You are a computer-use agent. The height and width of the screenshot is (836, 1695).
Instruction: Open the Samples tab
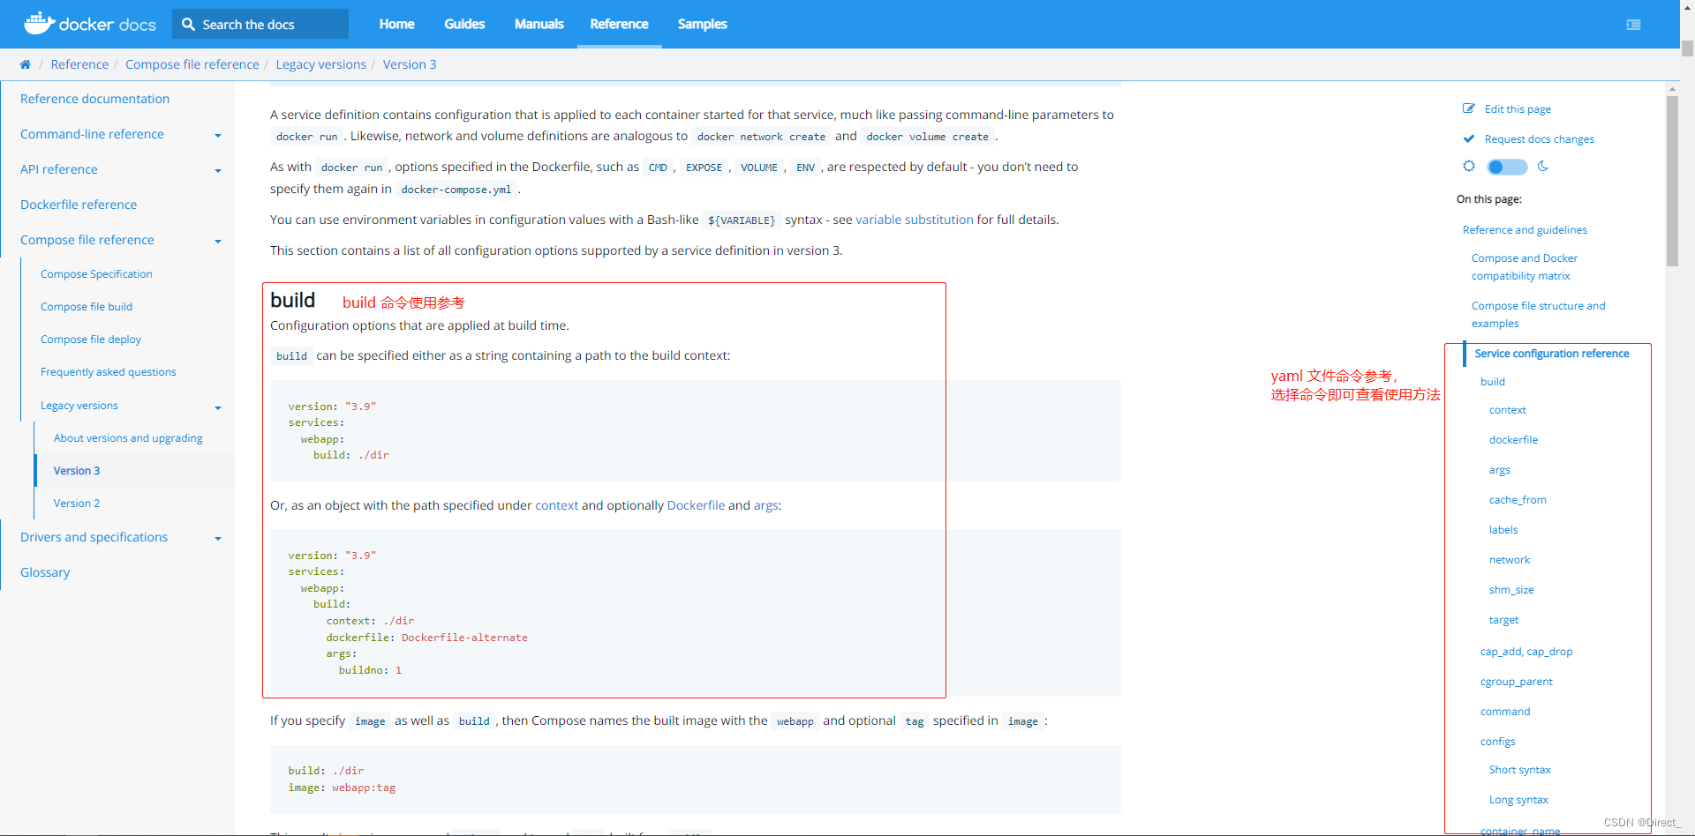(702, 24)
